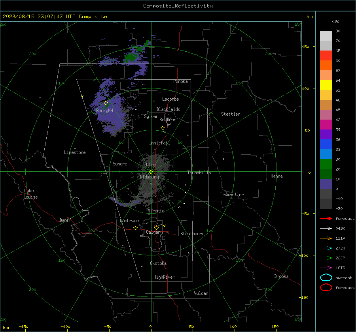Click the Cochrane town label
The width and height of the screenshot is (356, 332).
tap(129, 221)
